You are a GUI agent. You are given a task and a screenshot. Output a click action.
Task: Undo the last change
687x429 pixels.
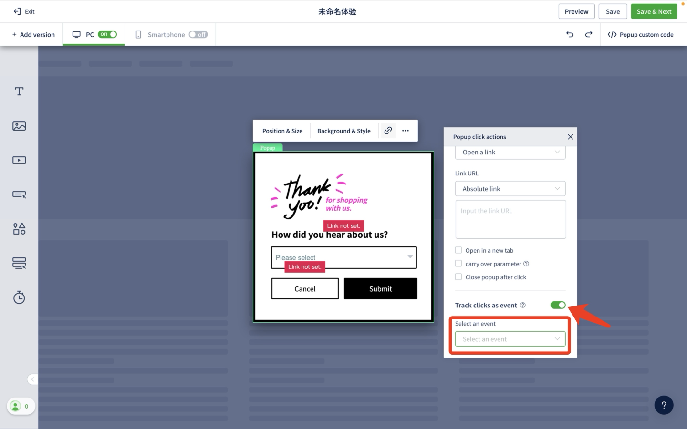click(570, 34)
